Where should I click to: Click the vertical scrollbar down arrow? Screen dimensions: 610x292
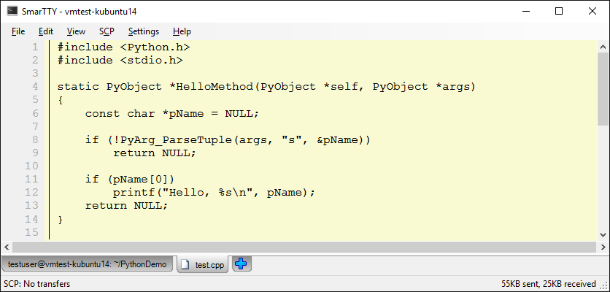[603, 234]
